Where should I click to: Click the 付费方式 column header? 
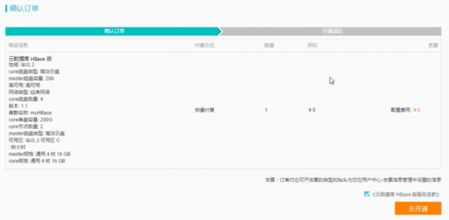(204, 45)
